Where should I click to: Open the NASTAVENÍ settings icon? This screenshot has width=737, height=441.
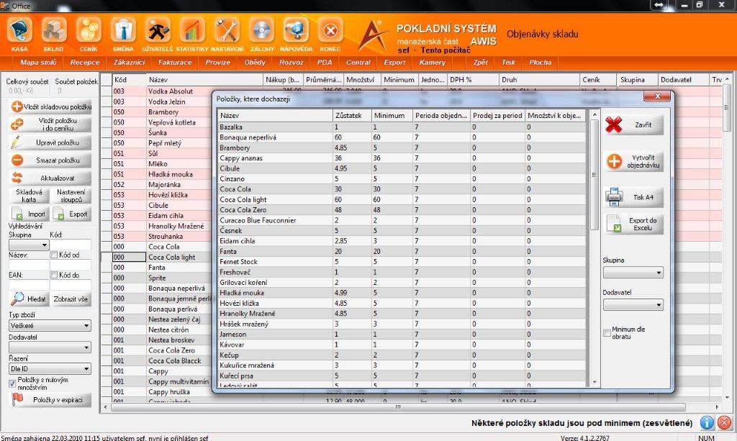[x=227, y=33]
